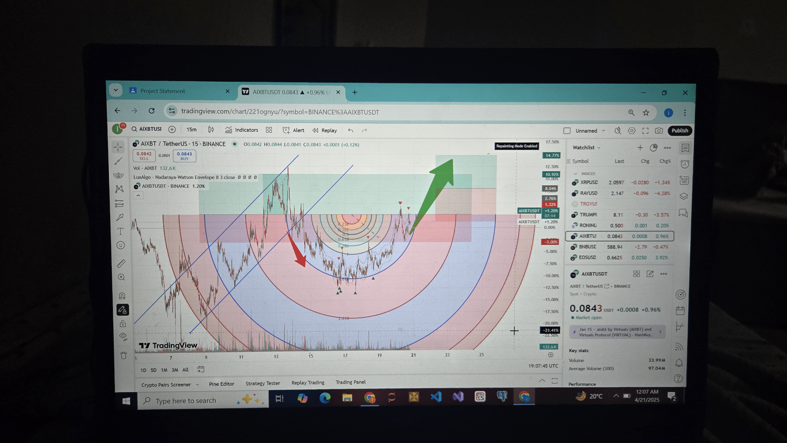Open the magnet mode tool
787x443 pixels.
click(x=122, y=296)
